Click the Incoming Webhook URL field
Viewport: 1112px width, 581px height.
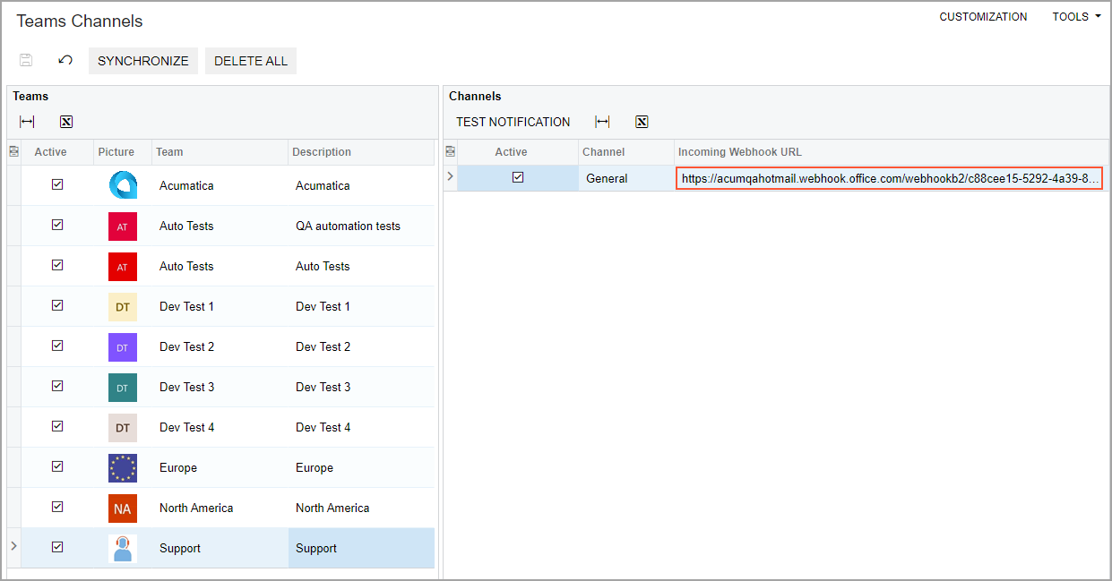[889, 178]
